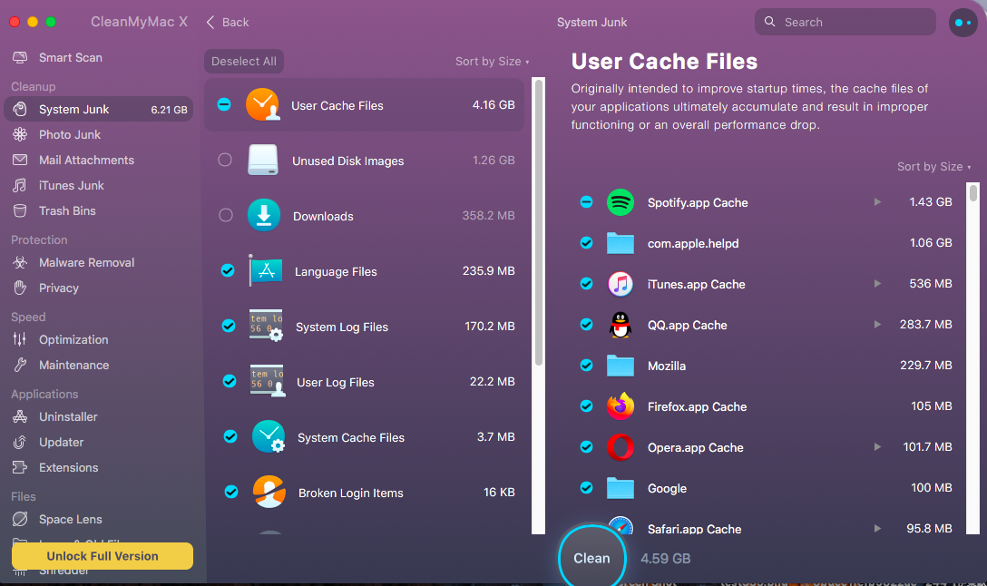This screenshot has height=586, width=987.
Task: Click the Extensions icon in sidebar
Action: tap(20, 467)
